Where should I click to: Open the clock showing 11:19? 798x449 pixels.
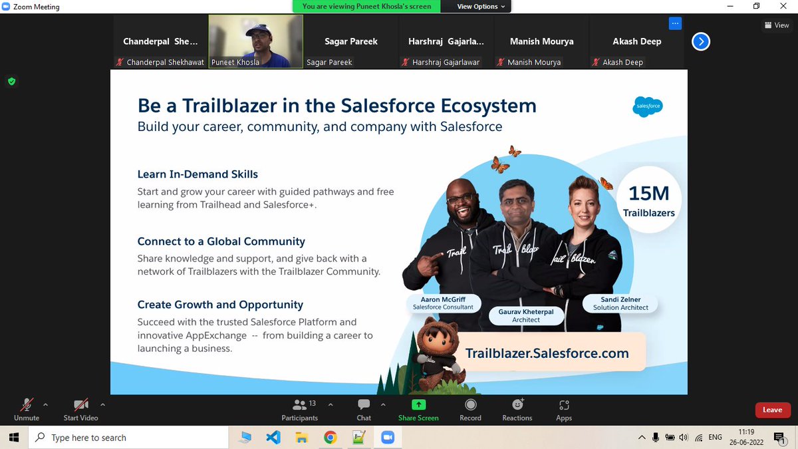click(746, 438)
